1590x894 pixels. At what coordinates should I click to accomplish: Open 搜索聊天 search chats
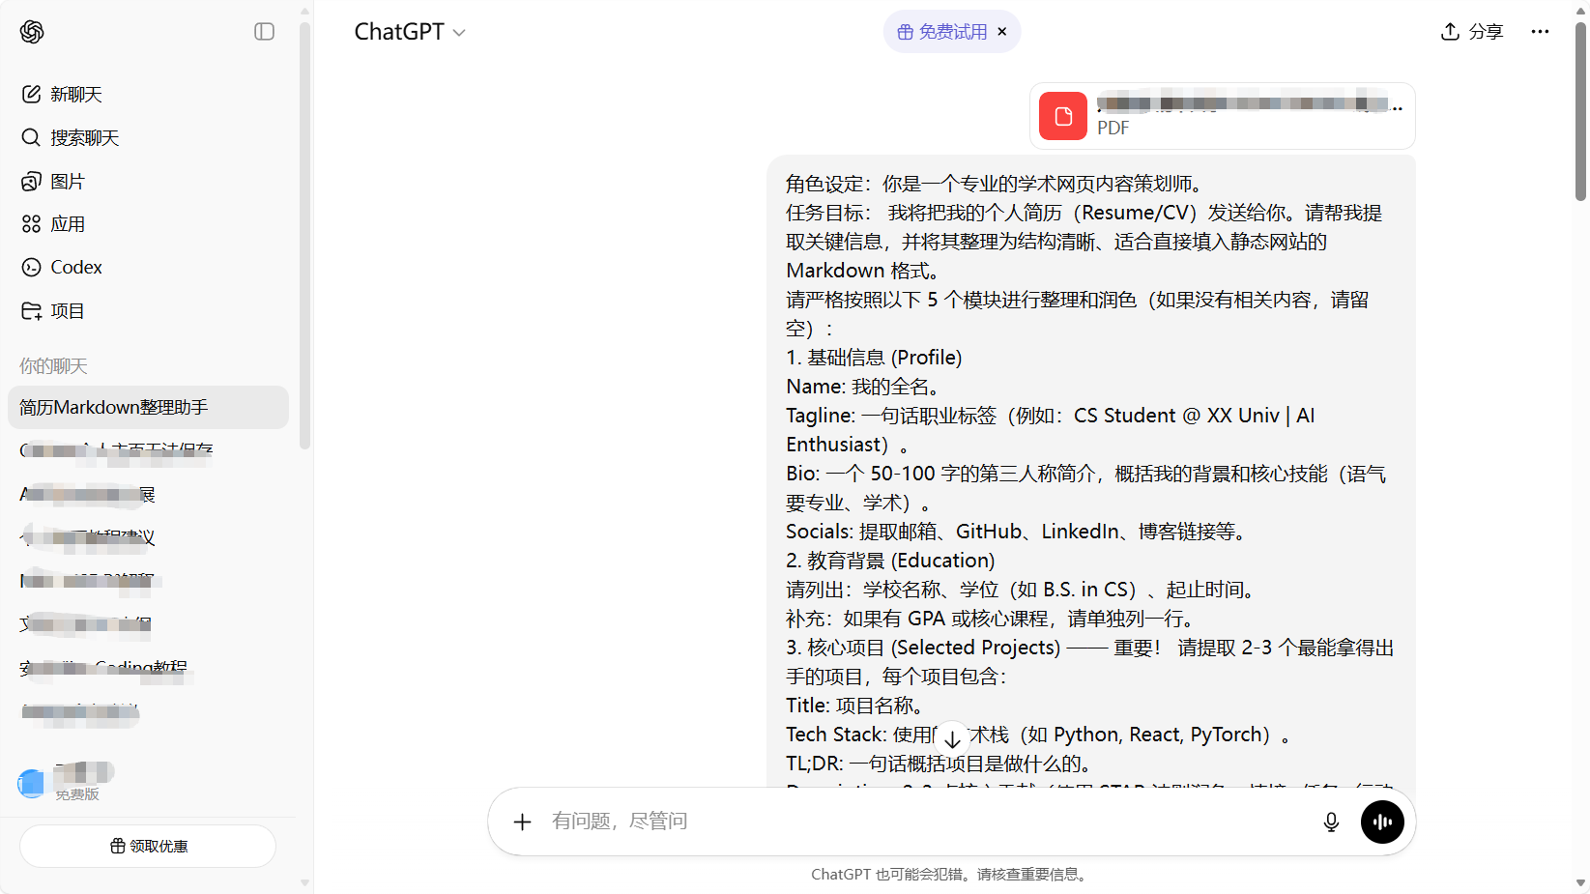click(x=84, y=137)
